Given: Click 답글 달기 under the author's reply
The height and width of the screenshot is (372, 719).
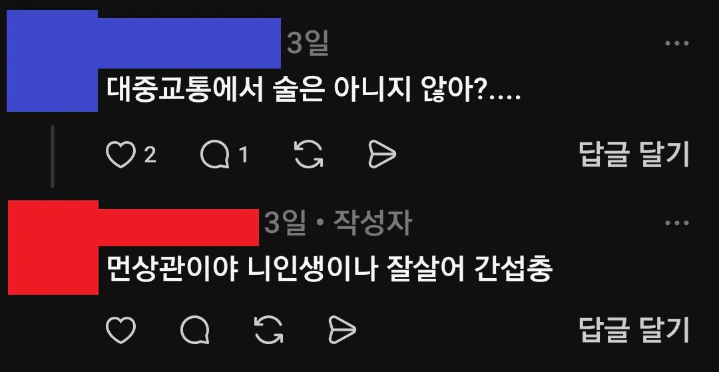Looking at the screenshot, I should [635, 330].
